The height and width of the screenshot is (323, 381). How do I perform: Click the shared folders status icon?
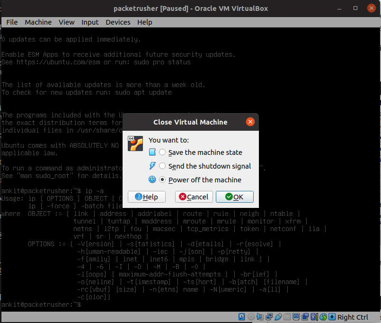pos(287,317)
